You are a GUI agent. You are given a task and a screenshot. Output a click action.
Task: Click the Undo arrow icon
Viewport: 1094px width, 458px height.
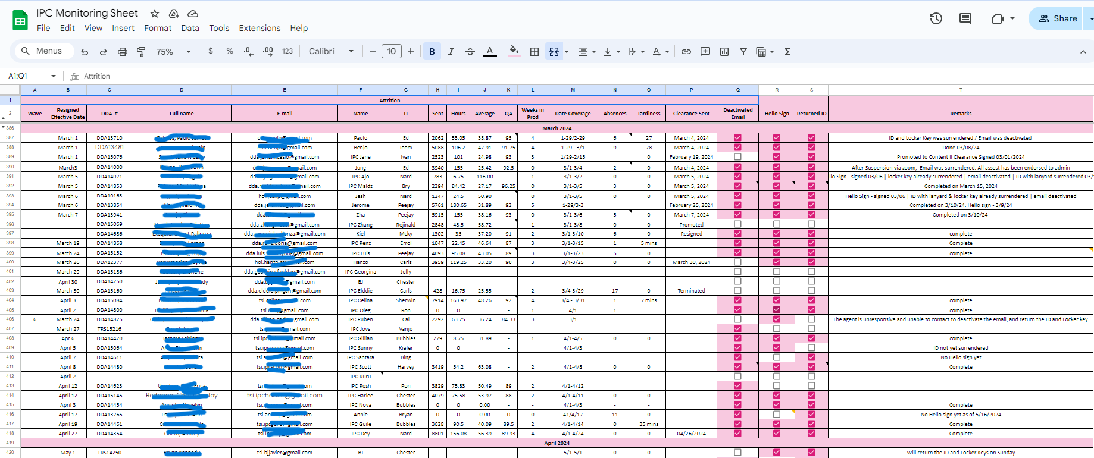point(85,52)
